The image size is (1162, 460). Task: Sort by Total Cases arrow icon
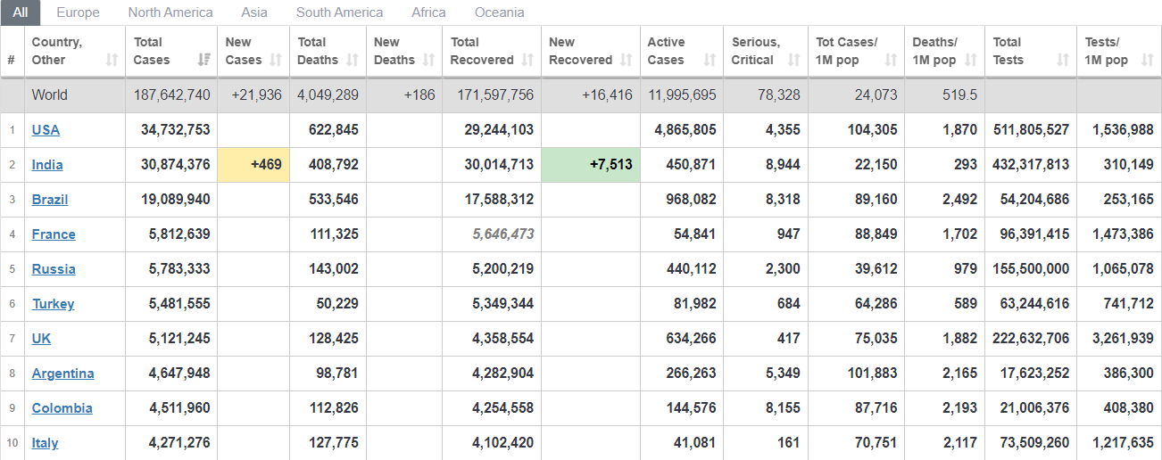(x=204, y=61)
